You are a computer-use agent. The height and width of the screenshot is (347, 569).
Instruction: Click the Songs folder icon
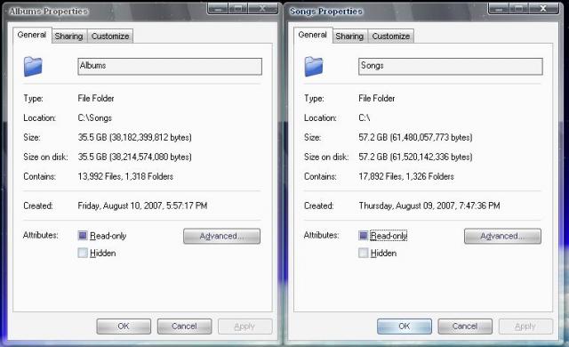[x=314, y=67]
